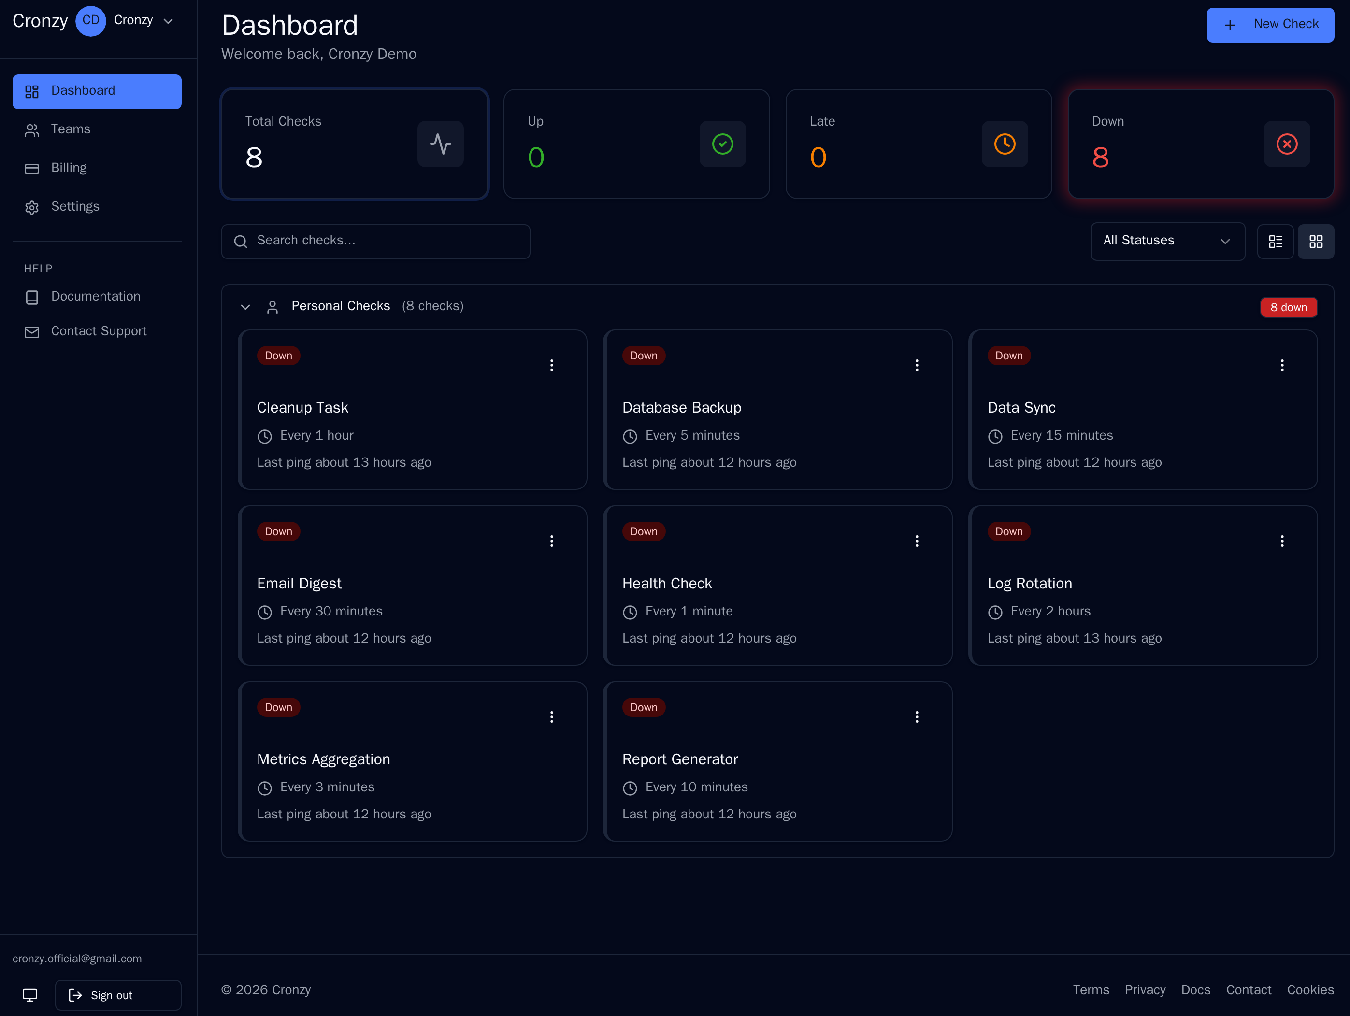
Task: Select the Dashboard icon in the sidebar
Action: pyautogui.click(x=32, y=91)
